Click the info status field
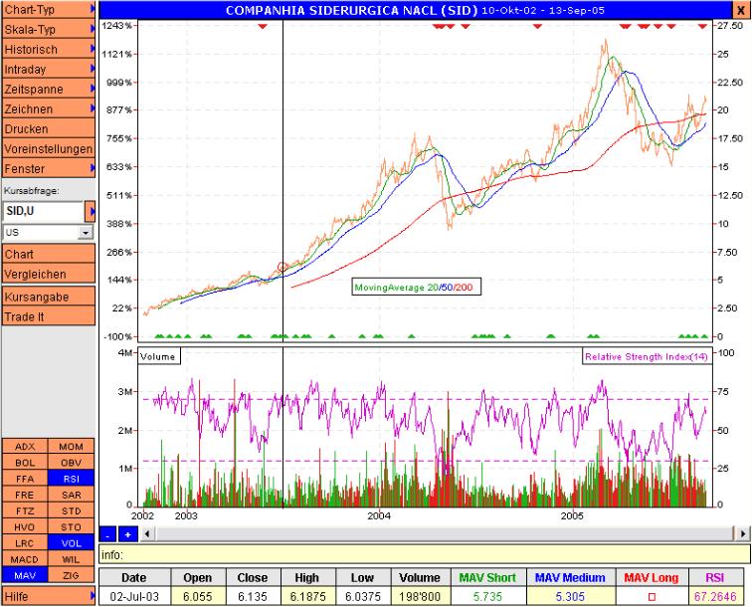The height and width of the screenshot is (607, 752). pyautogui.click(x=425, y=554)
